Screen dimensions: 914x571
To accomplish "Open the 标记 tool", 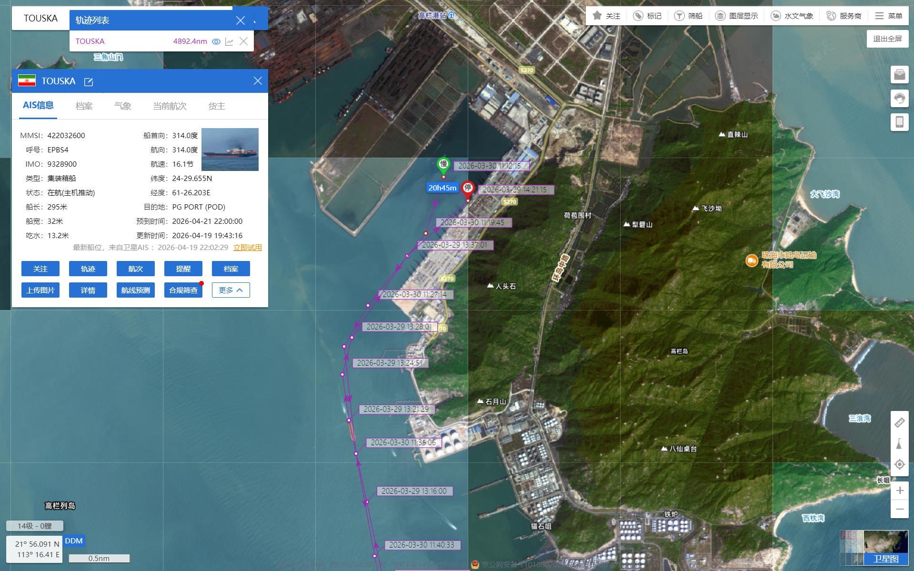I will click(647, 16).
